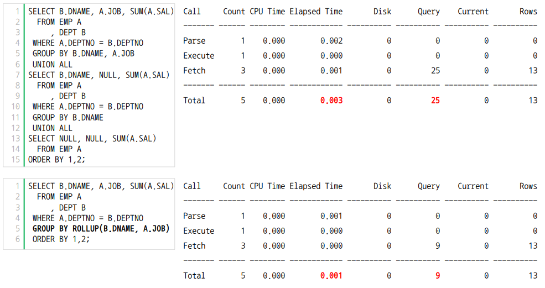Click rows 13 in ROLLUP table's Total row
The width and height of the screenshot is (545, 288).
[x=533, y=275]
